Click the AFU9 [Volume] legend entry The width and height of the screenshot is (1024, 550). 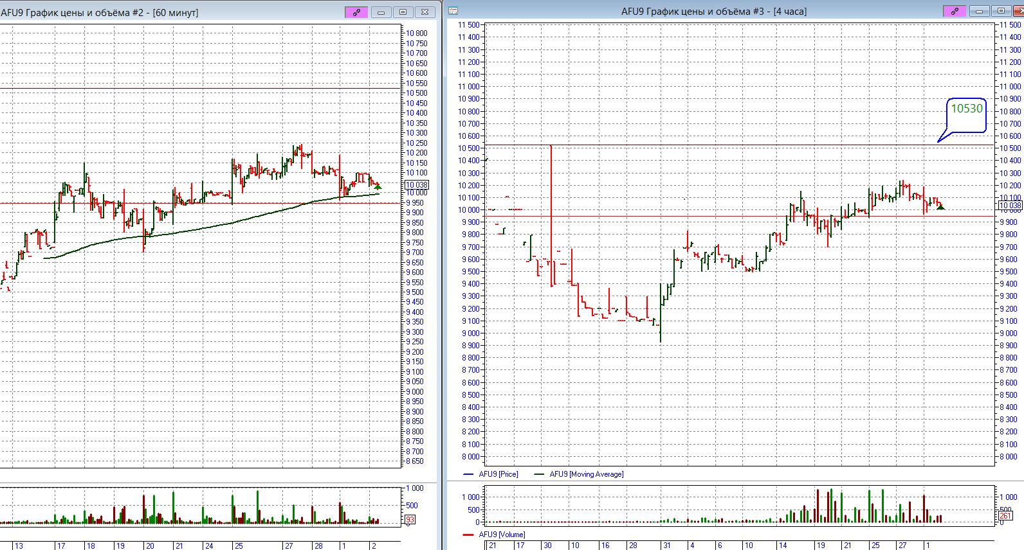[502, 535]
